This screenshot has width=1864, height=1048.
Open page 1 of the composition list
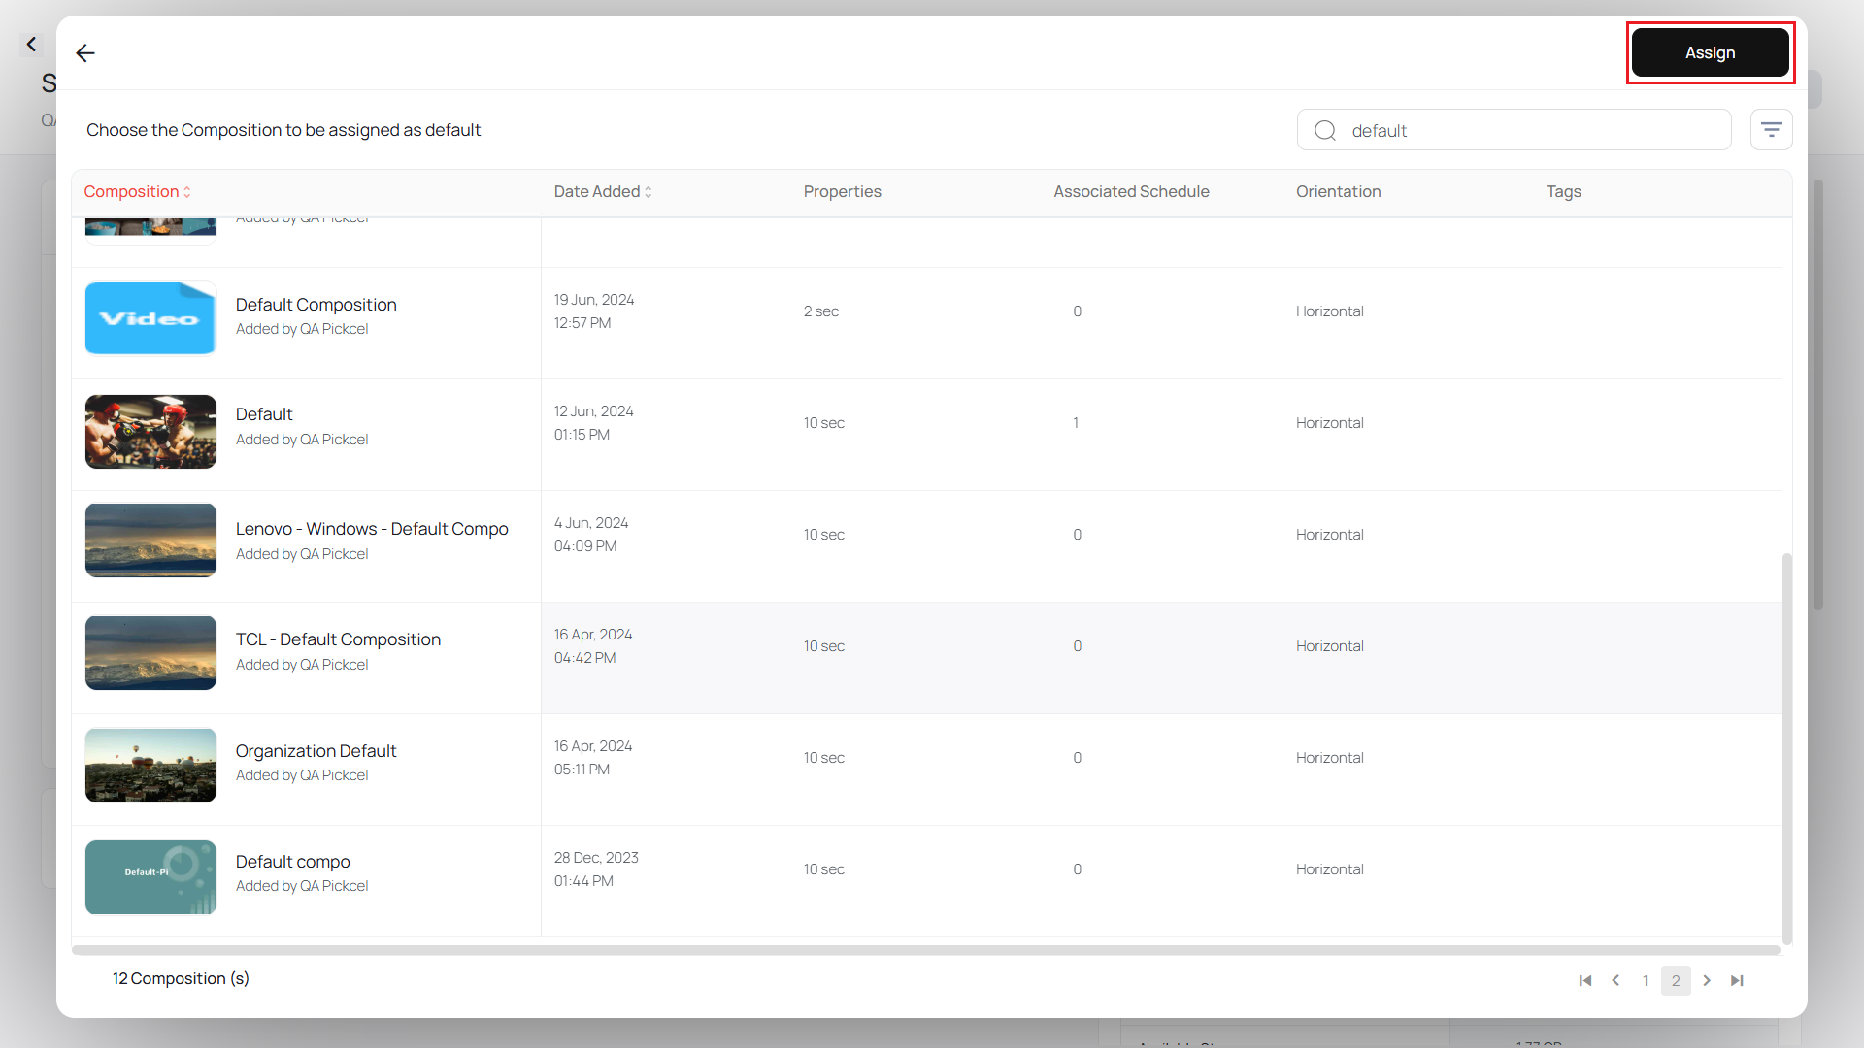[x=1645, y=980]
